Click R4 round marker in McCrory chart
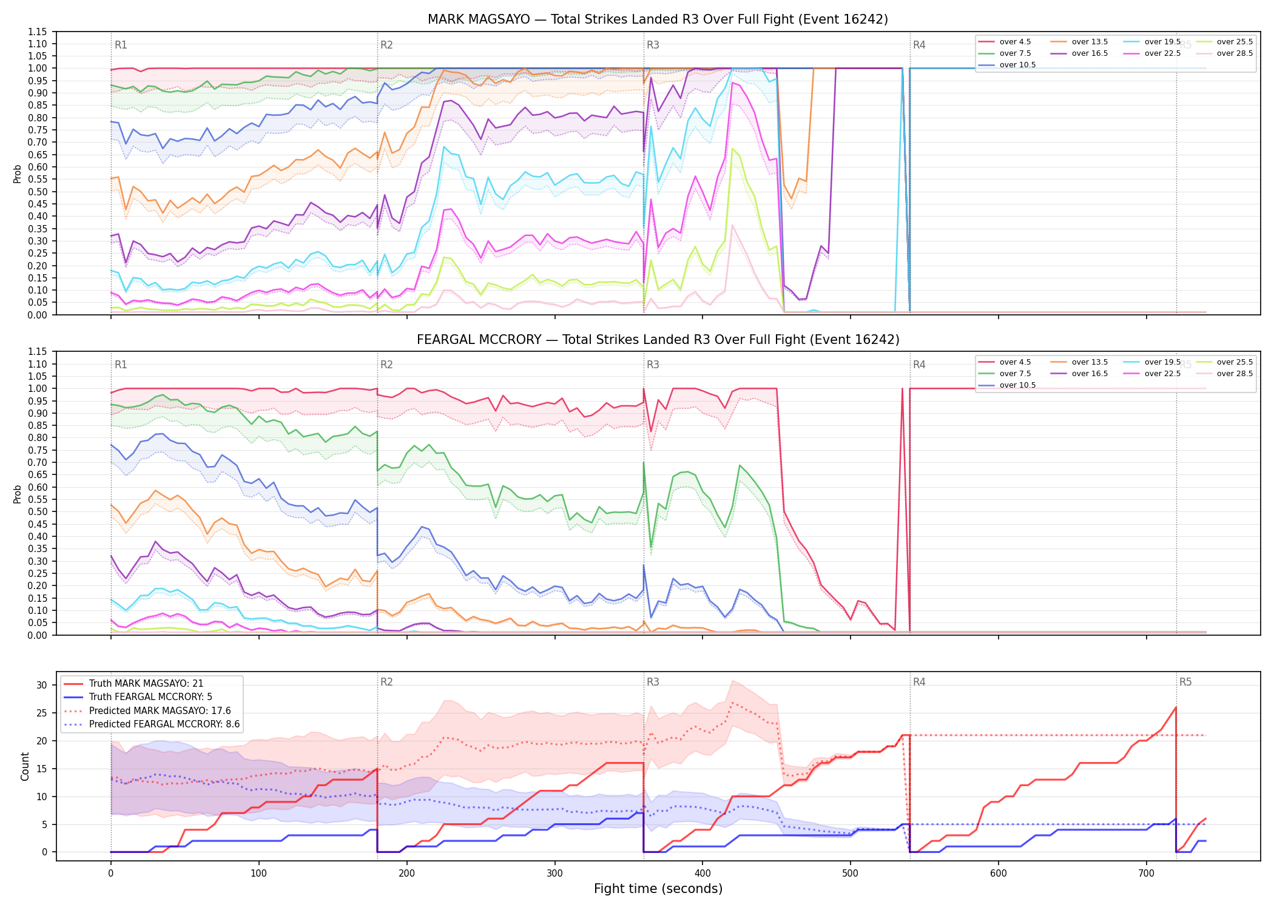 [x=919, y=365]
